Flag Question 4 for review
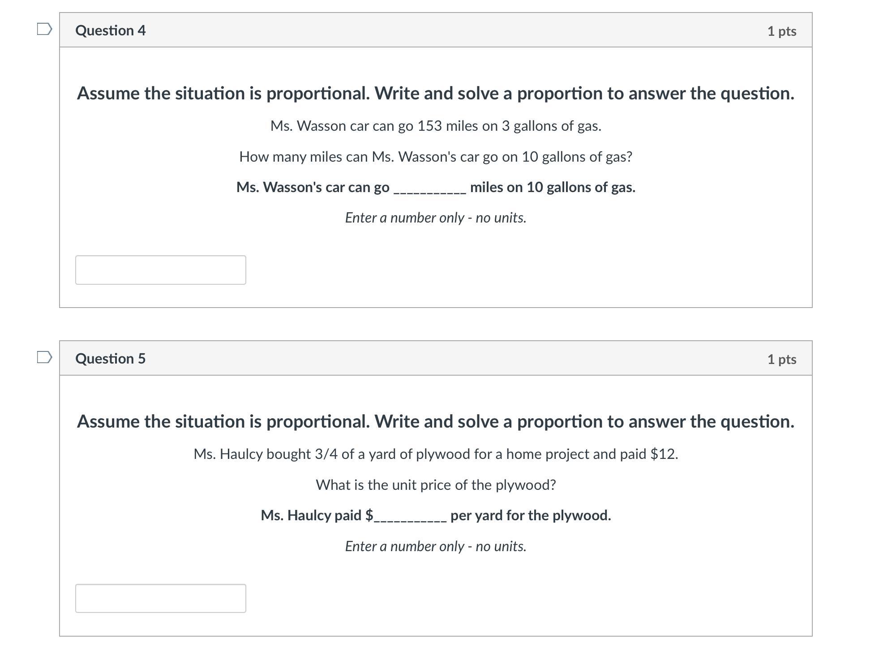The height and width of the screenshot is (668, 892). [44, 29]
